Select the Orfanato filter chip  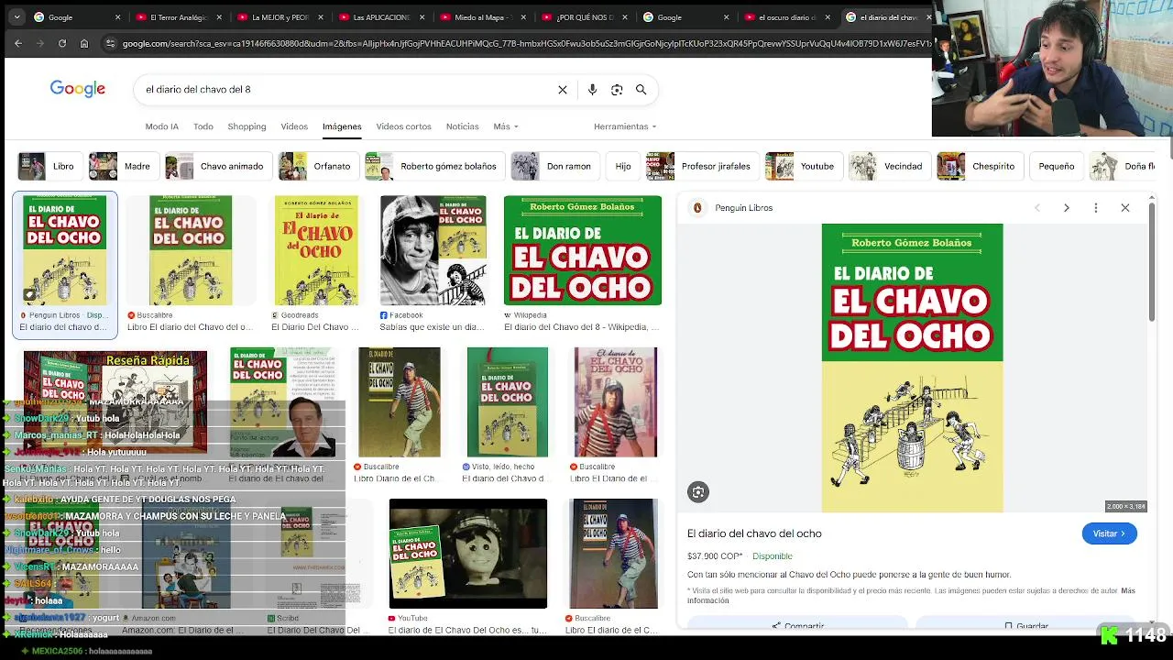coord(317,167)
